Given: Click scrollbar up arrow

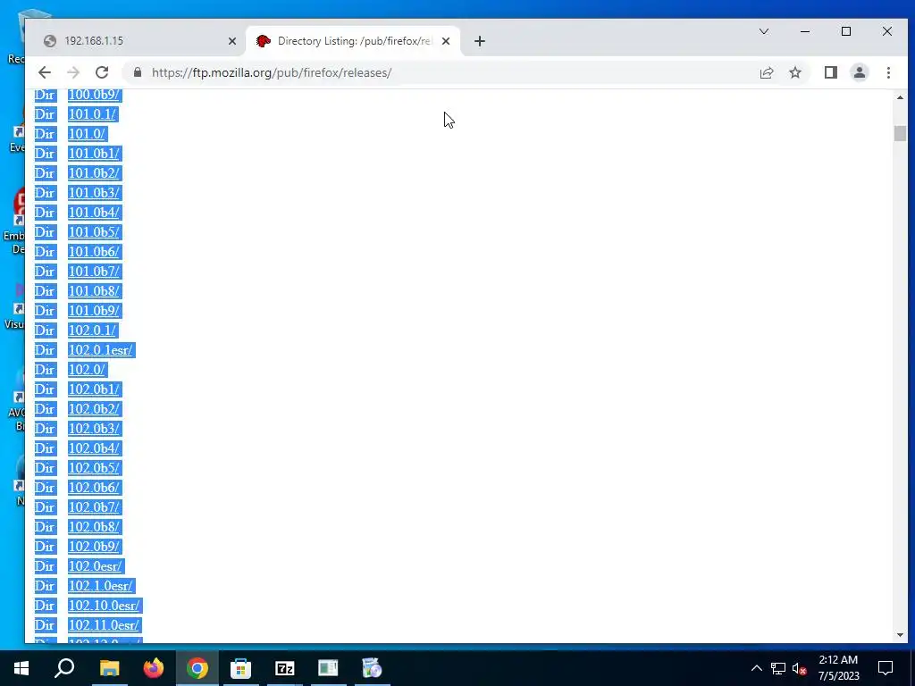Looking at the screenshot, I should point(899,97).
